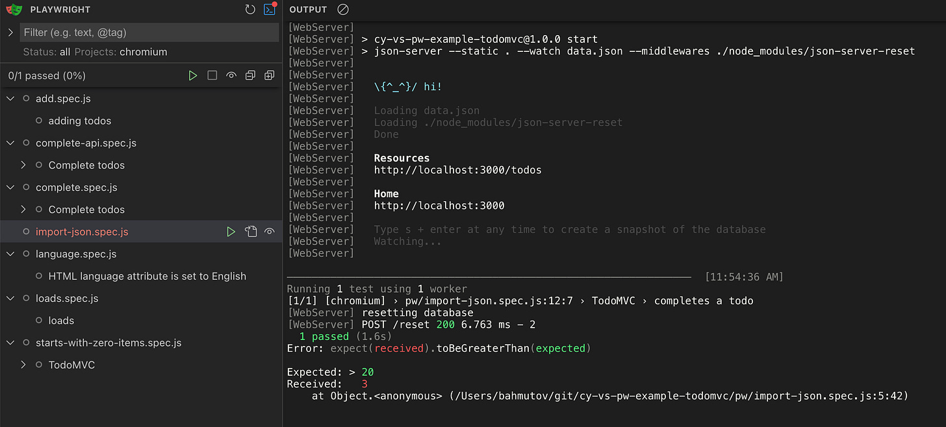This screenshot has height=427, width=946.
Task: Click status circle next to language.spec.js
Action: coord(26,254)
